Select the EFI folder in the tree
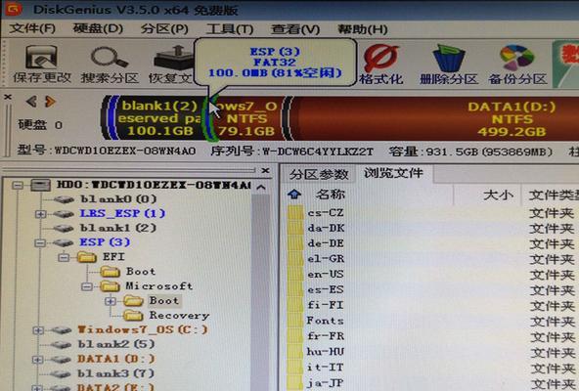Screen dimensions: 579x391 click(x=113, y=257)
